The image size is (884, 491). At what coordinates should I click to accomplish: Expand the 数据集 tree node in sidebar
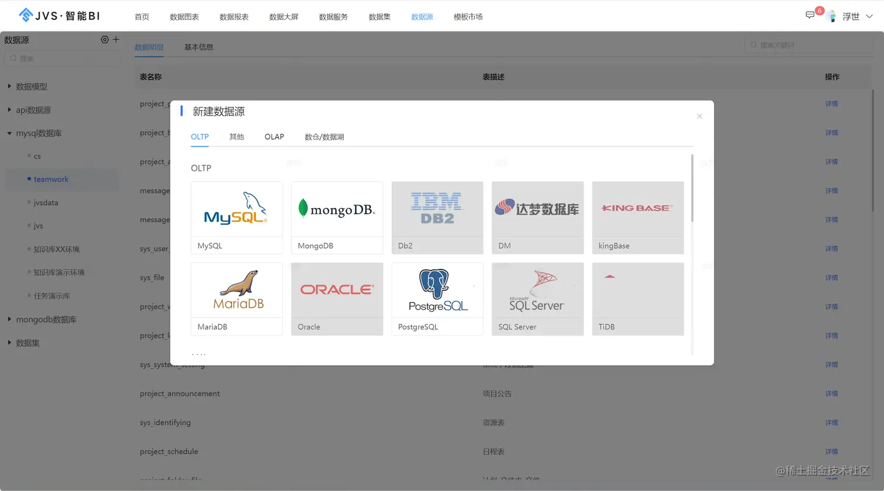pos(9,343)
